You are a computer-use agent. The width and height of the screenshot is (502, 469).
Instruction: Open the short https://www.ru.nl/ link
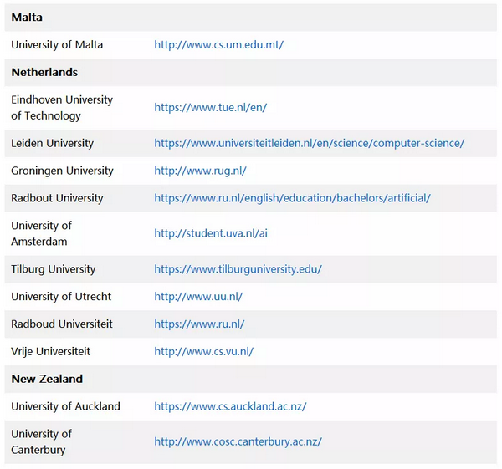point(199,324)
